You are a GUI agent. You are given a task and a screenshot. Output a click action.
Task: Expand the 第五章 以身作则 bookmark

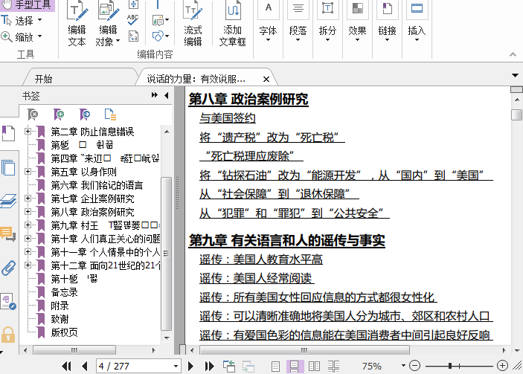28,171
